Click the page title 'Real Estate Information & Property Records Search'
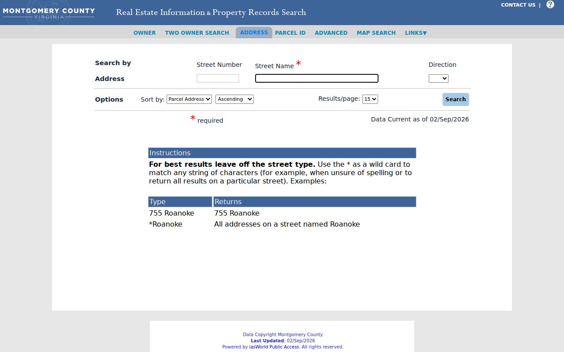 click(211, 12)
